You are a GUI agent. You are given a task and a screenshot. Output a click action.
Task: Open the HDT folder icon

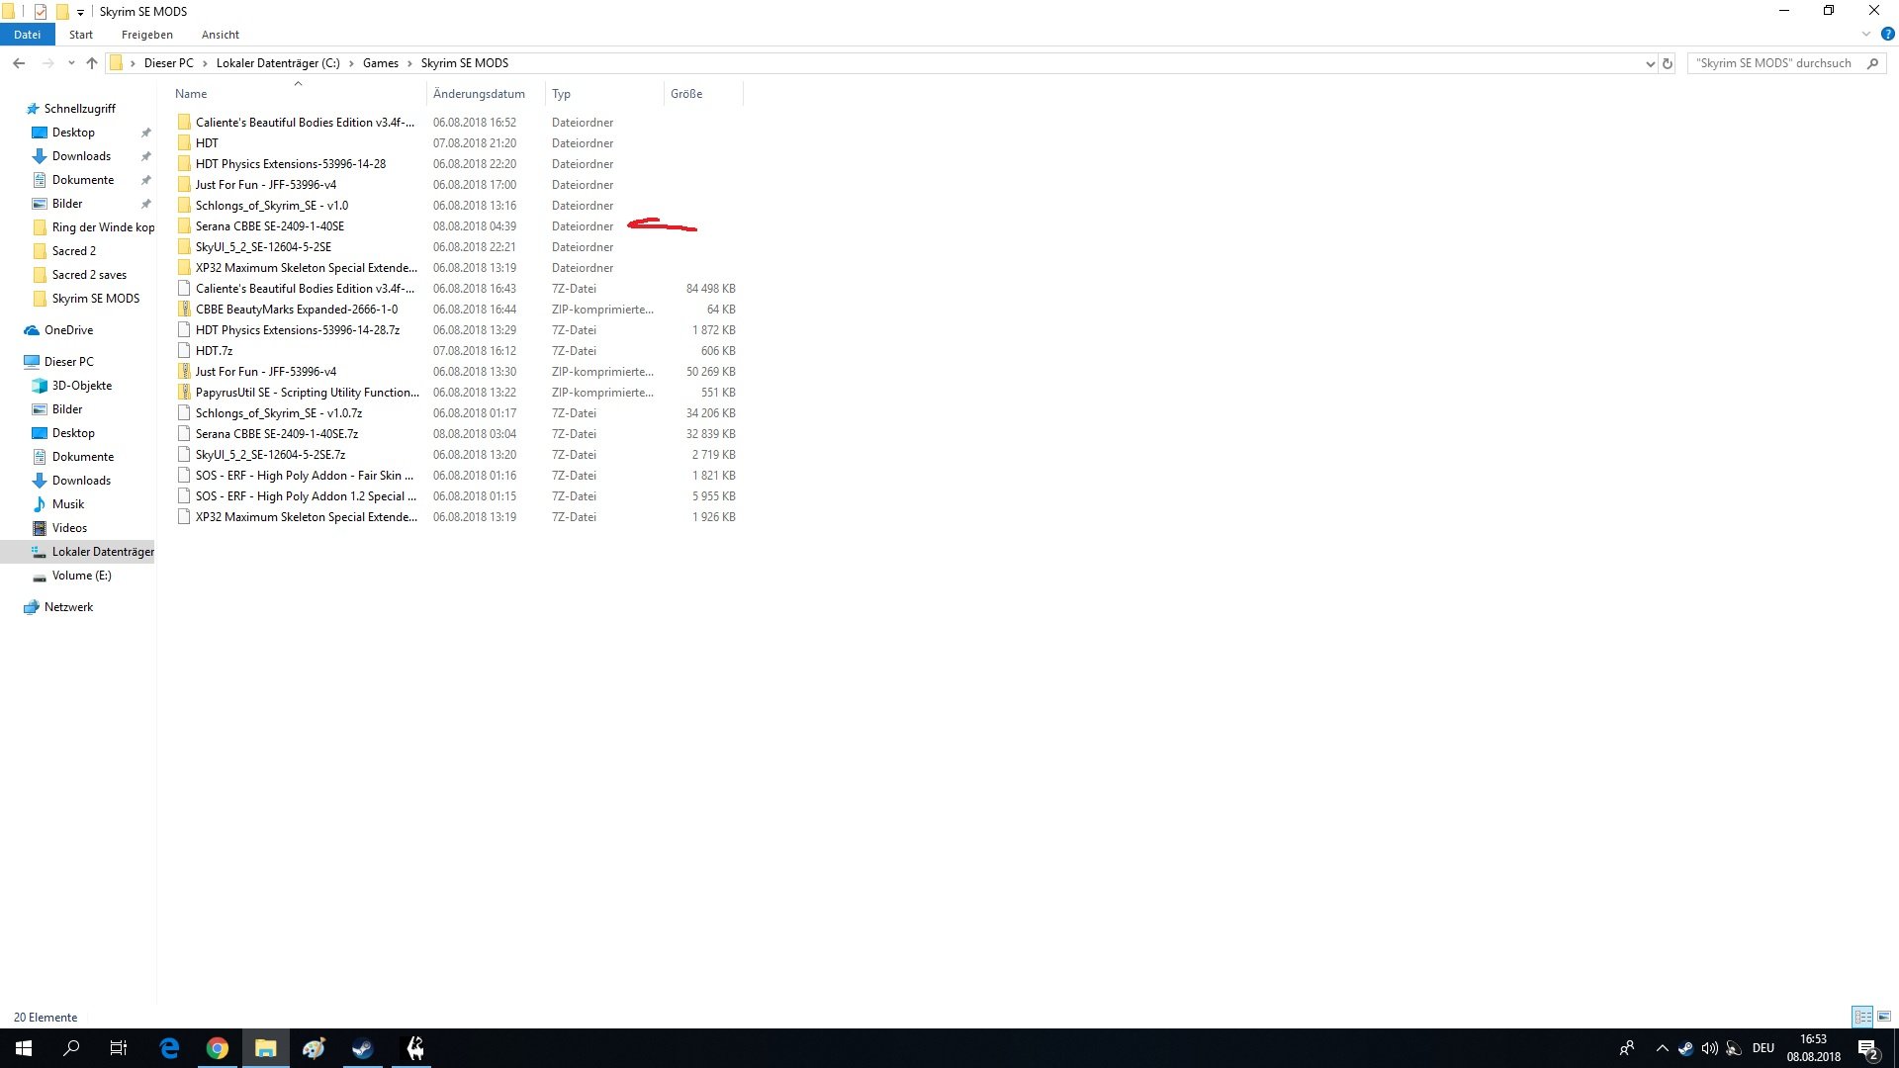point(184,143)
